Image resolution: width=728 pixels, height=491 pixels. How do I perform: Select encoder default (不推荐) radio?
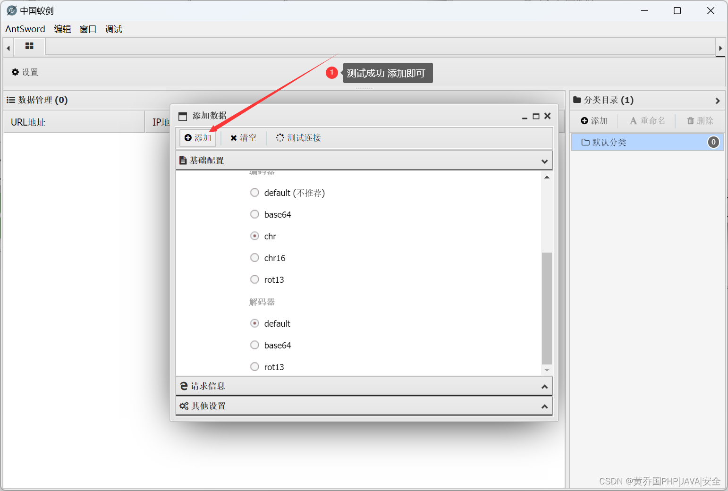pyautogui.click(x=254, y=193)
